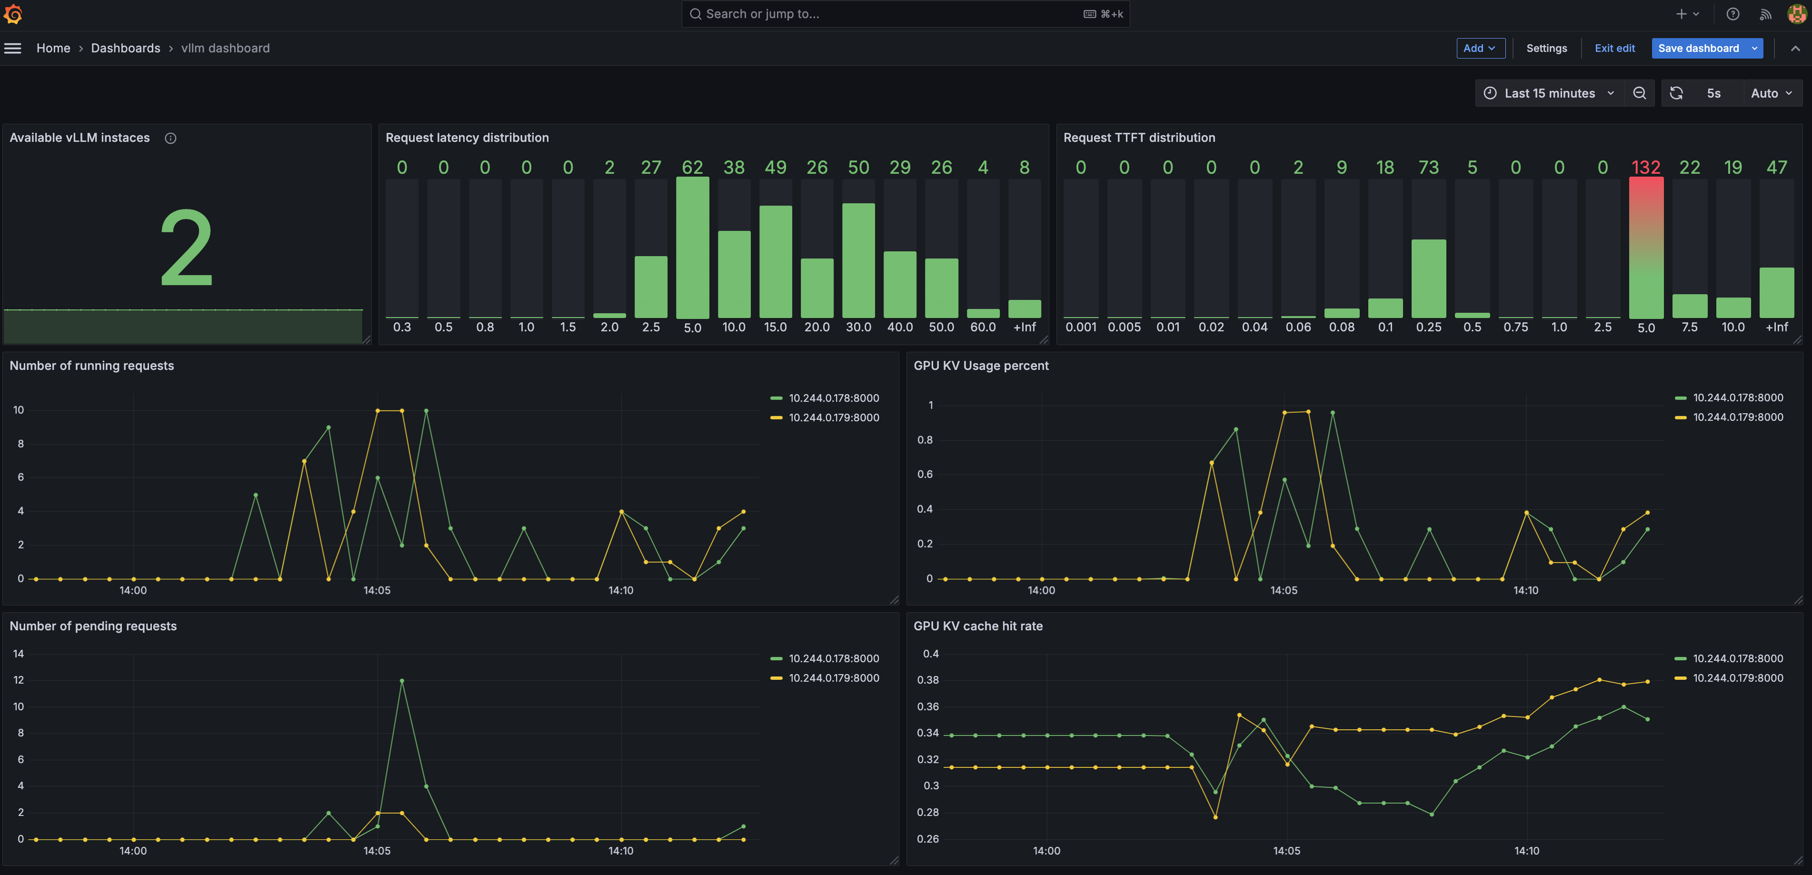Screen dimensions: 1812x875
Task: Zoom out the dashboard time range
Action: [1640, 92]
